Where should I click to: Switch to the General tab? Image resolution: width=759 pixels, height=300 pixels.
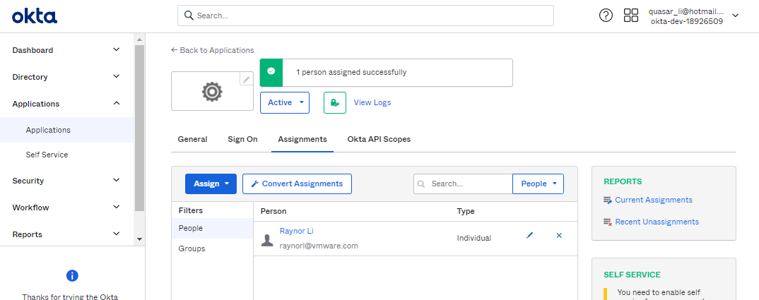[x=193, y=139]
